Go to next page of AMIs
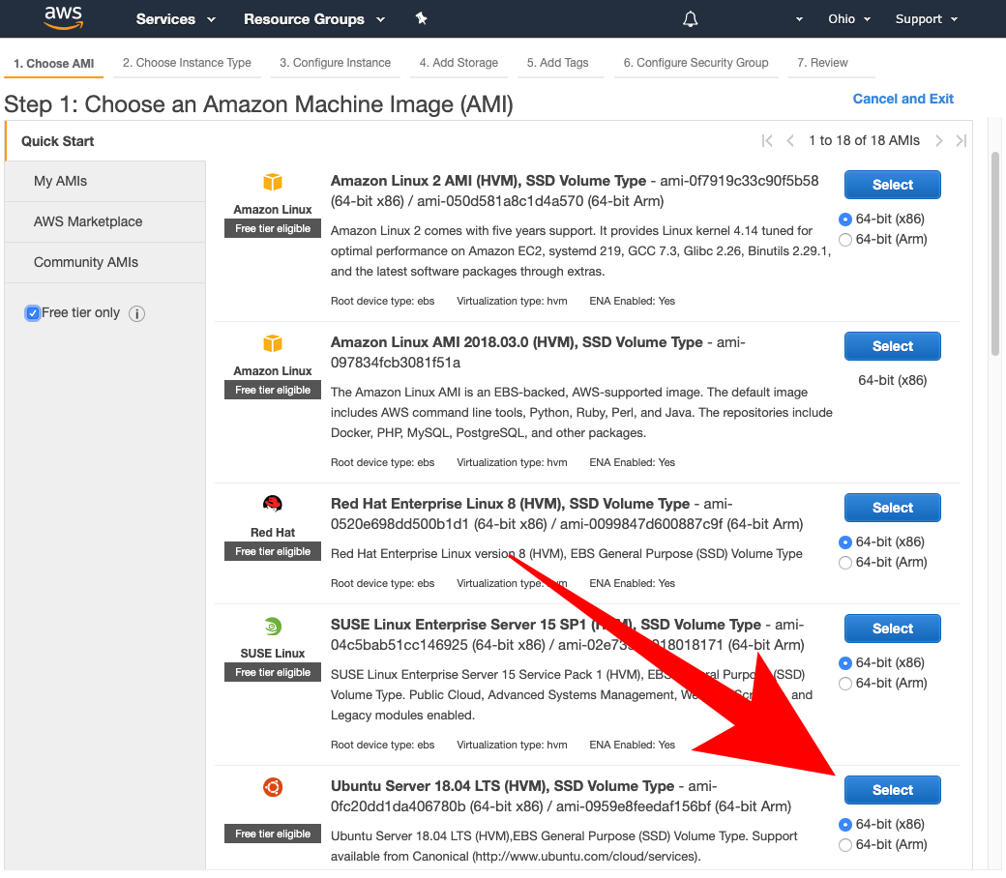 pos(938,140)
